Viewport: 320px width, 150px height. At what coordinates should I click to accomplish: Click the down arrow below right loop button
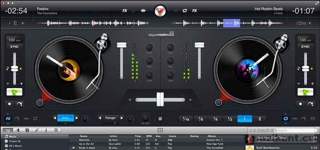click(285, 123)
